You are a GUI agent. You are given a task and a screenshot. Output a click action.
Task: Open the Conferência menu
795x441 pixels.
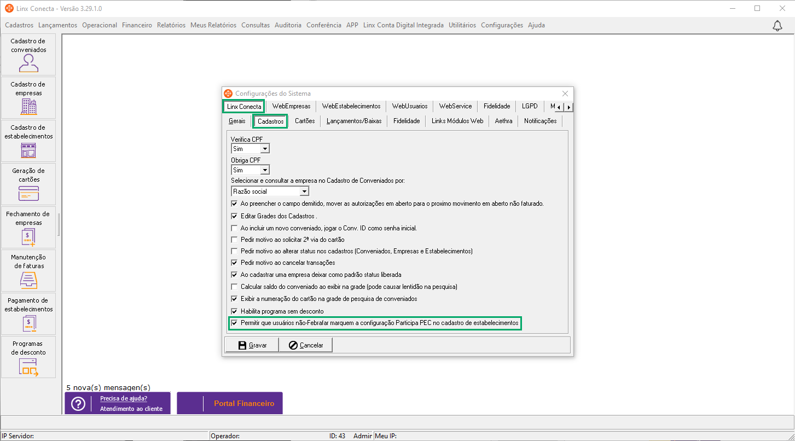point(324,25)
